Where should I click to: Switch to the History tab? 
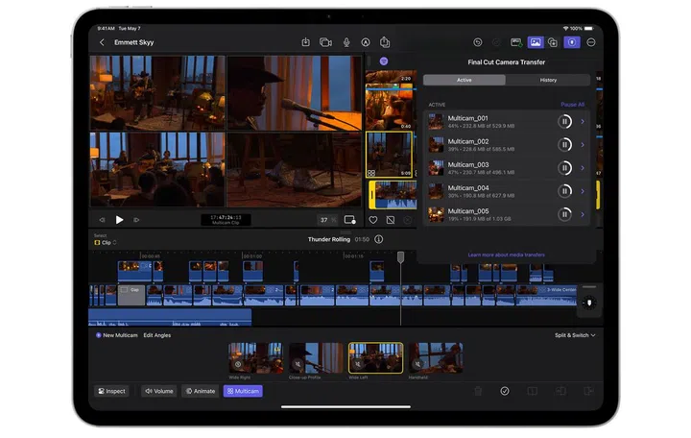[548, 80]
